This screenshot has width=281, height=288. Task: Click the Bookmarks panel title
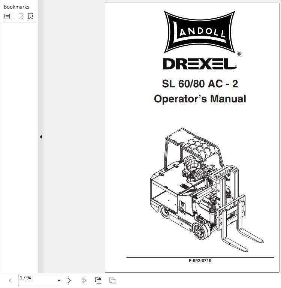[16, 7]
